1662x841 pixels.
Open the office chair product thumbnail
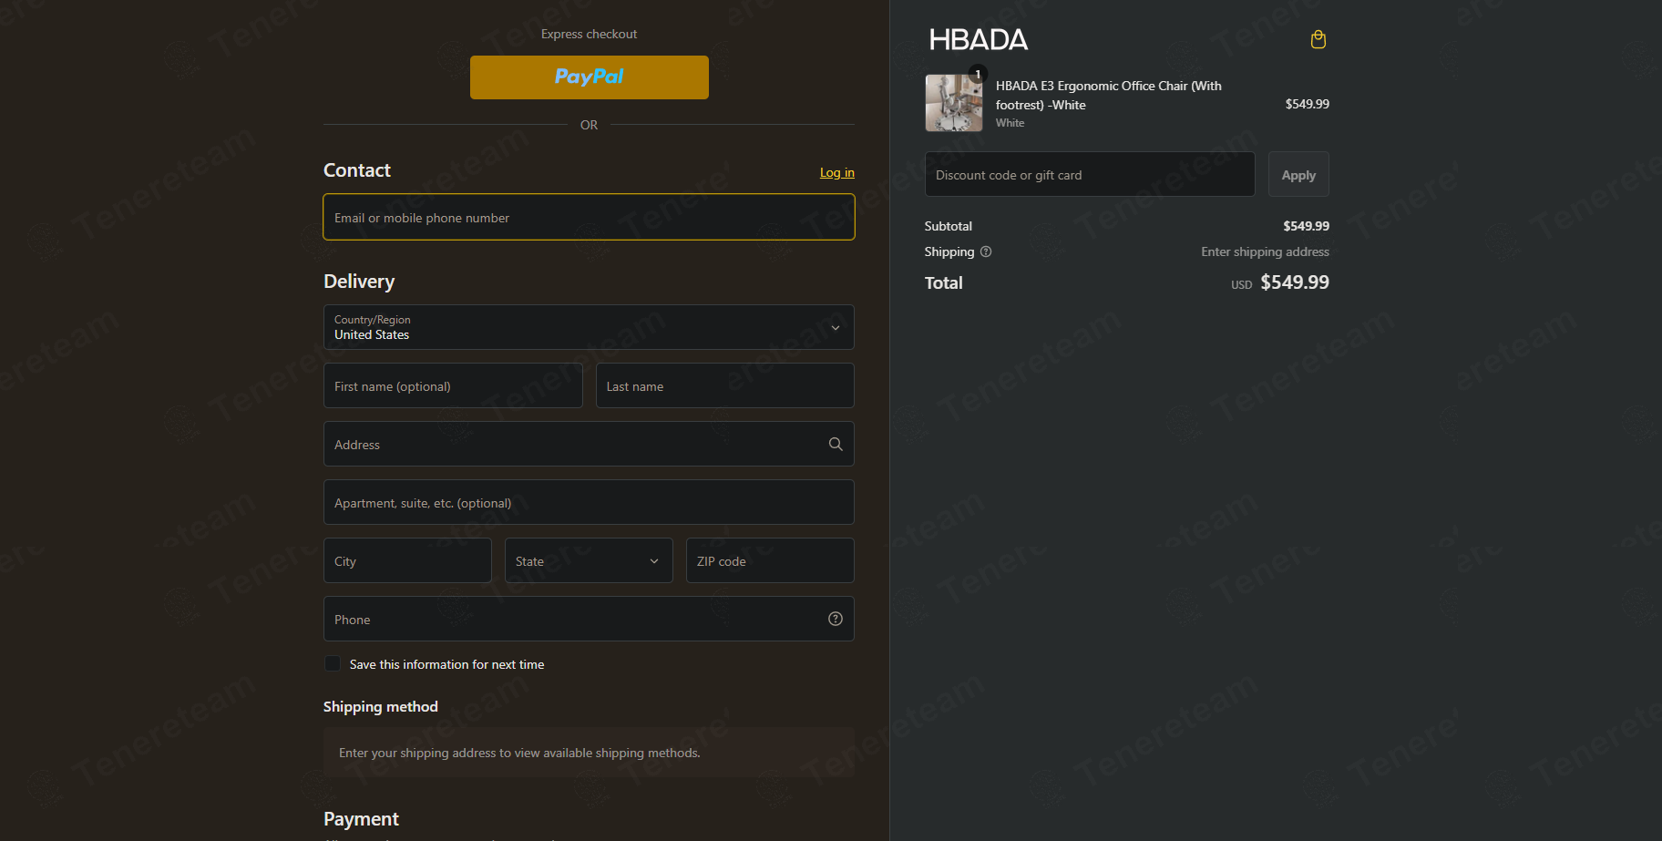pyautogui.click(x=954, y=103)
